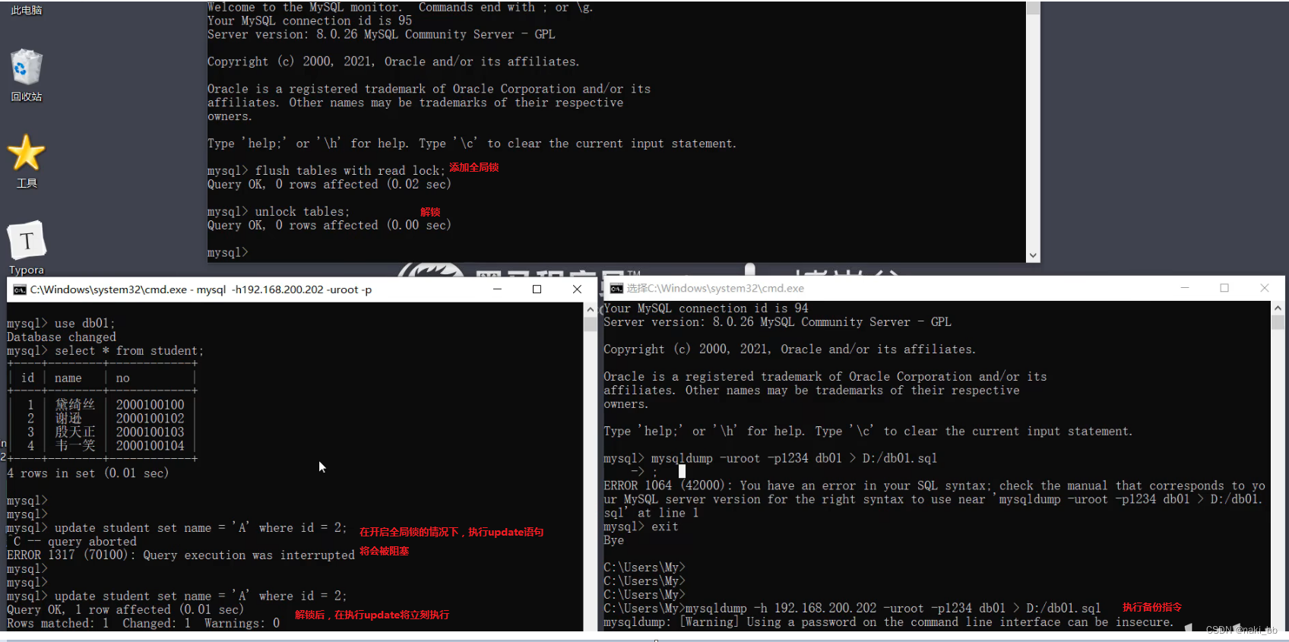
Task: Maximize the right cmd.exe window
Action: pyautogui.click(x=1224, y=288)
